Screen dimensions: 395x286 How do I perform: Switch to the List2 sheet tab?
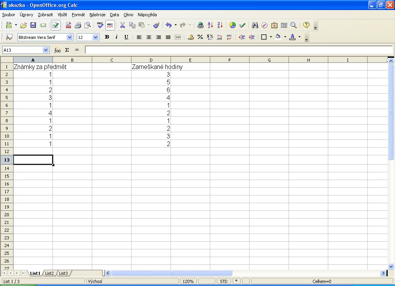(x=49, y=273)
